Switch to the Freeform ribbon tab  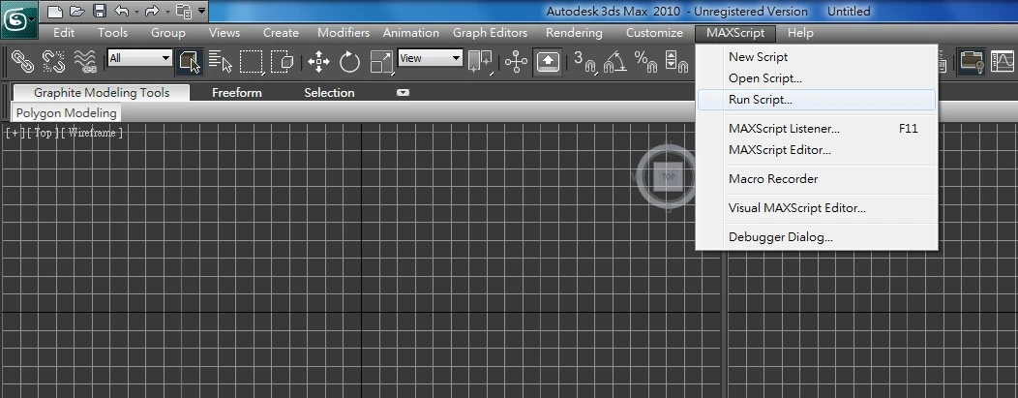pos(237,93)
